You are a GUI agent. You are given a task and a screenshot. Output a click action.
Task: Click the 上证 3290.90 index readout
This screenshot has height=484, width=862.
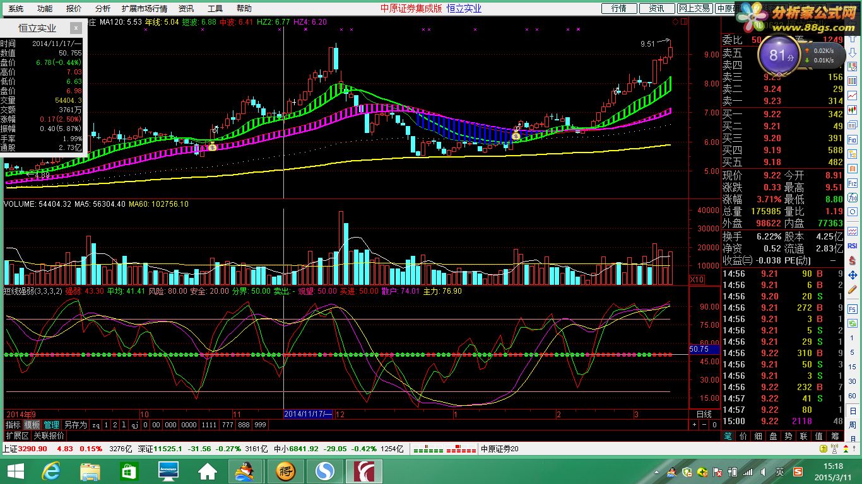click(x=25, y=449)
